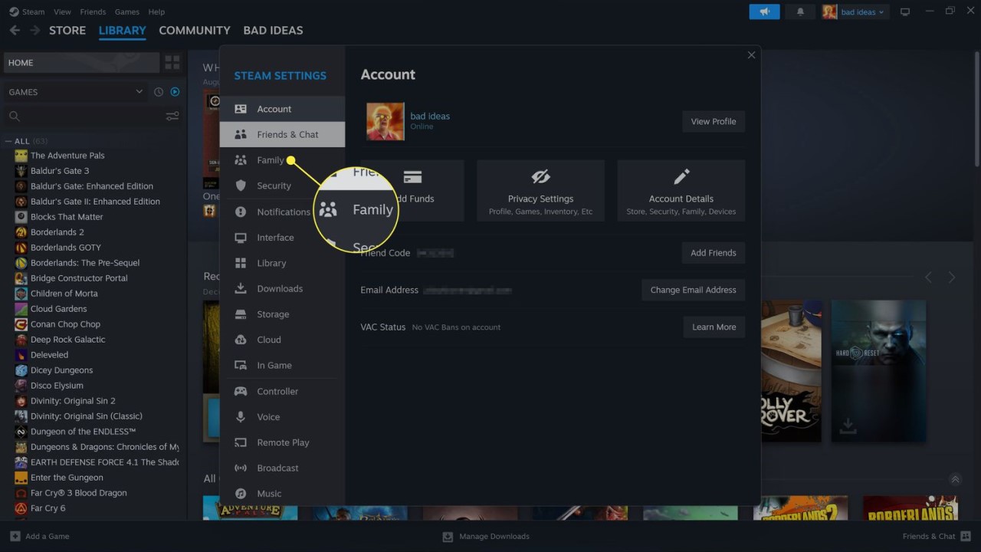Click the Voice microphone icon

241,417
